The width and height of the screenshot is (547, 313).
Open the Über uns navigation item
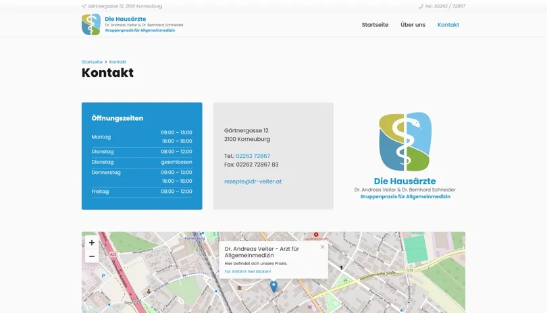click(413, 25)
